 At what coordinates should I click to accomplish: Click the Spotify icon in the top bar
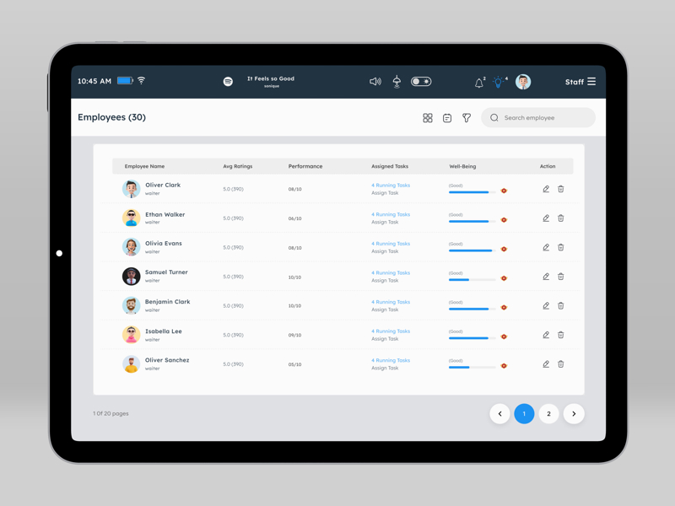pos(228,82)
